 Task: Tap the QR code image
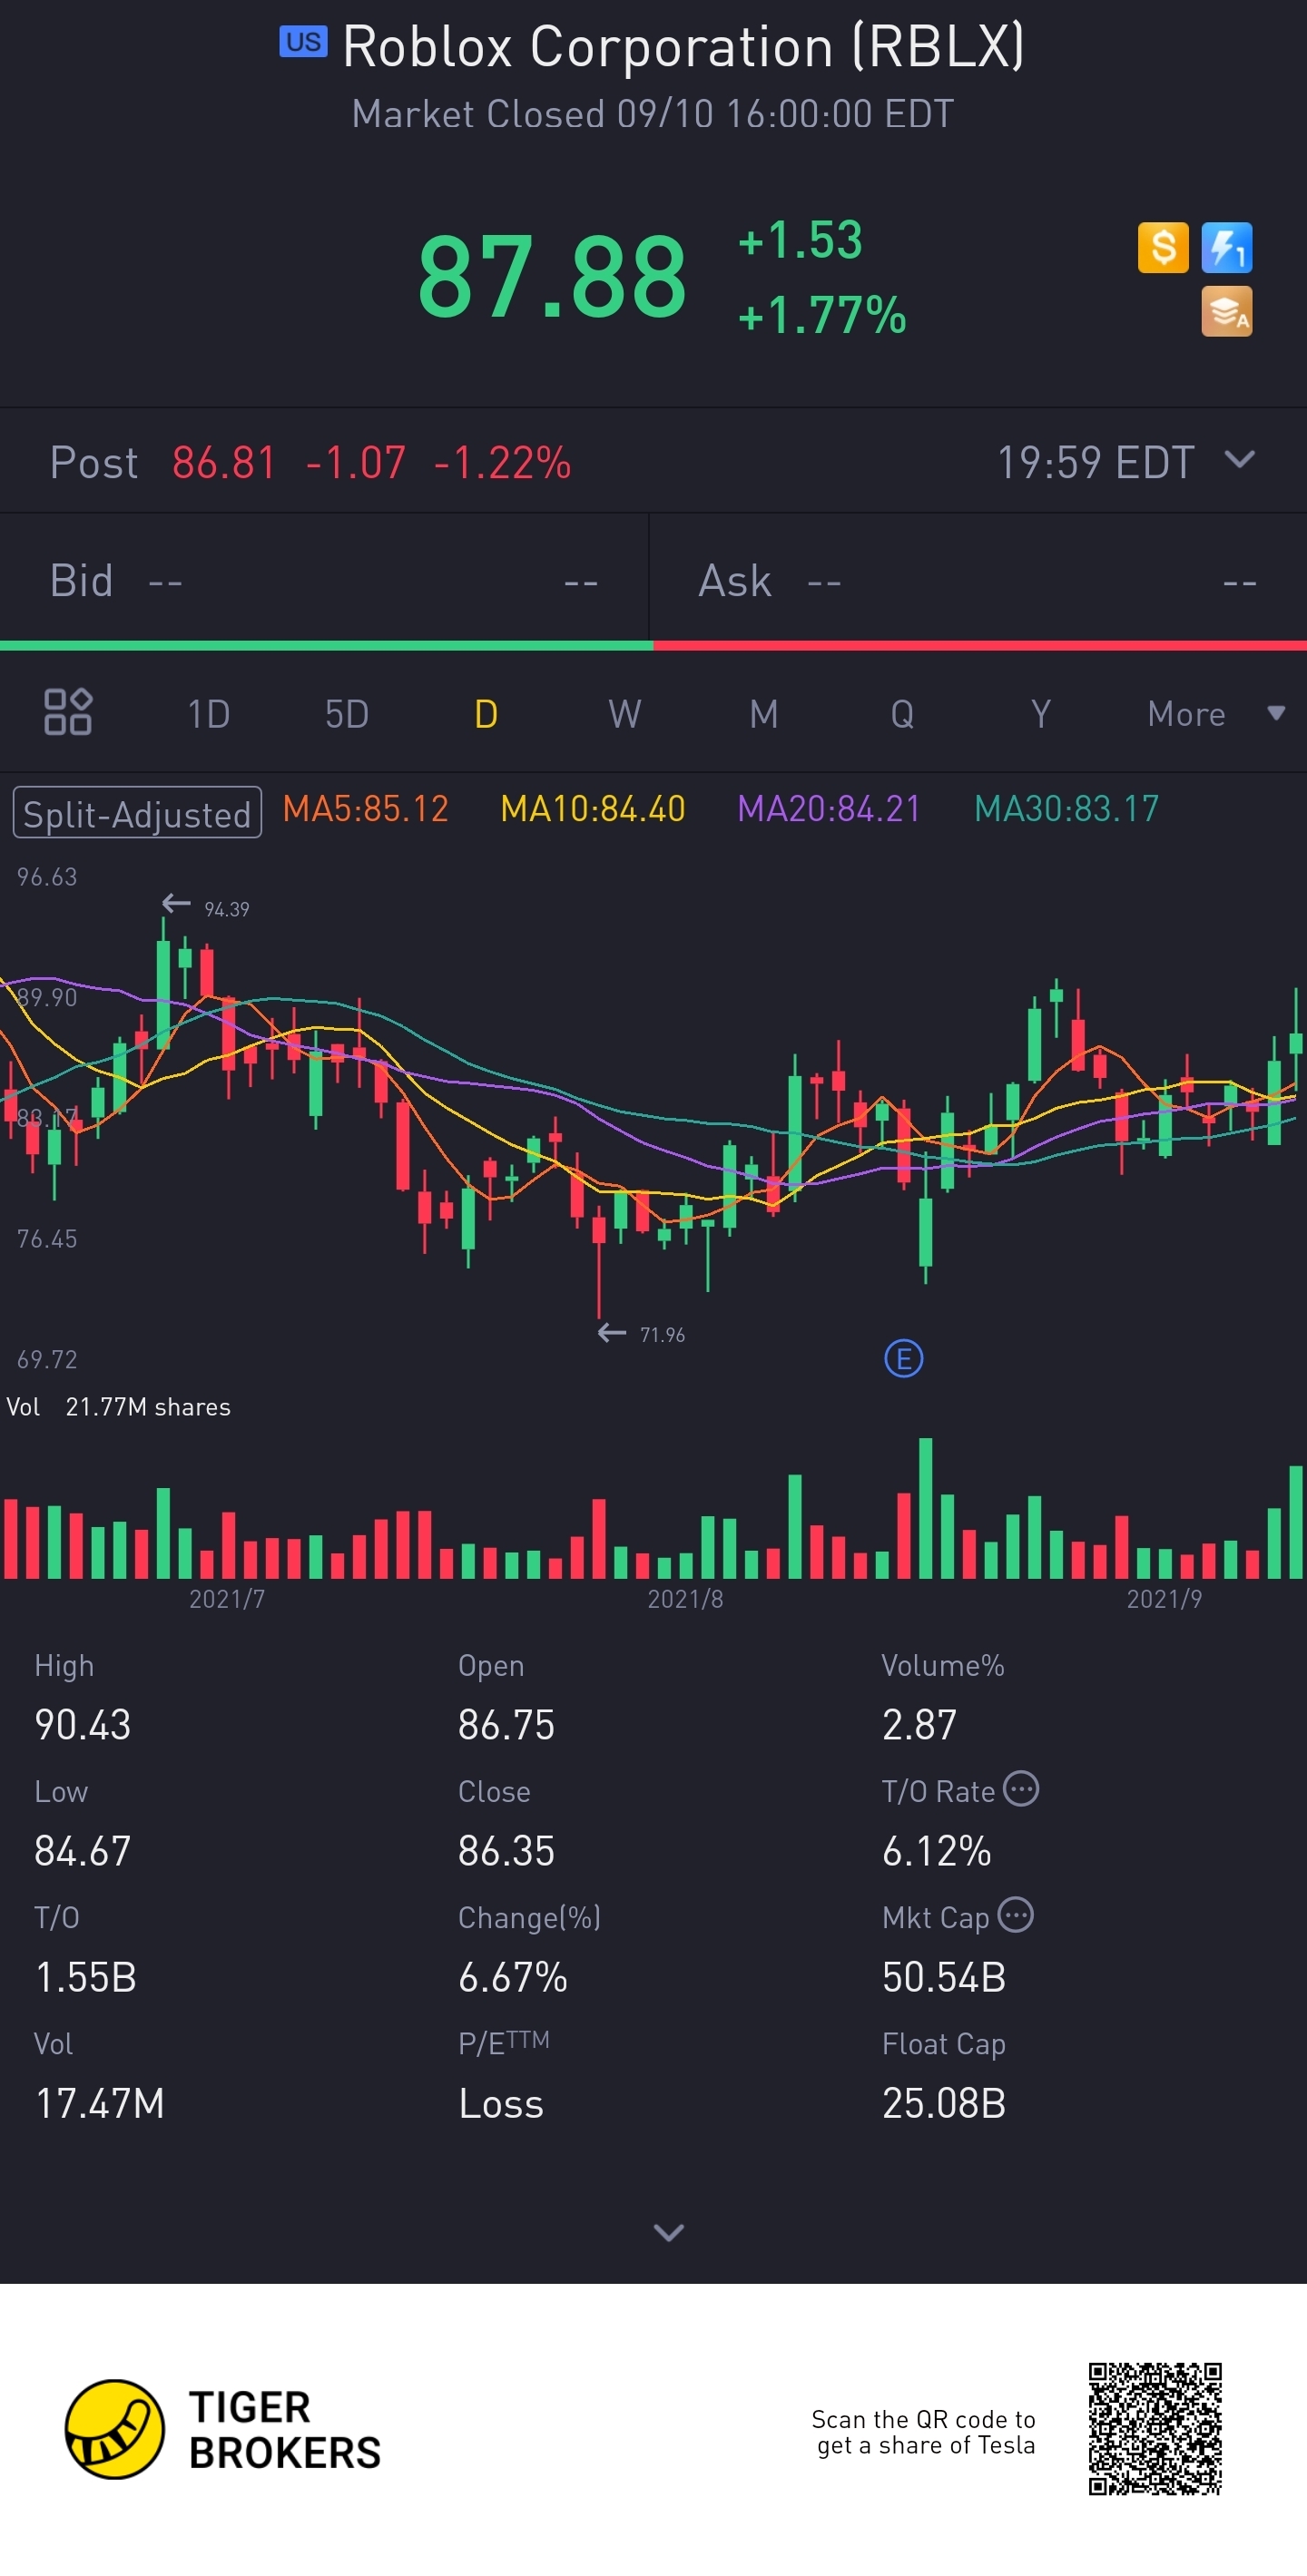tap(1155, 2429)
